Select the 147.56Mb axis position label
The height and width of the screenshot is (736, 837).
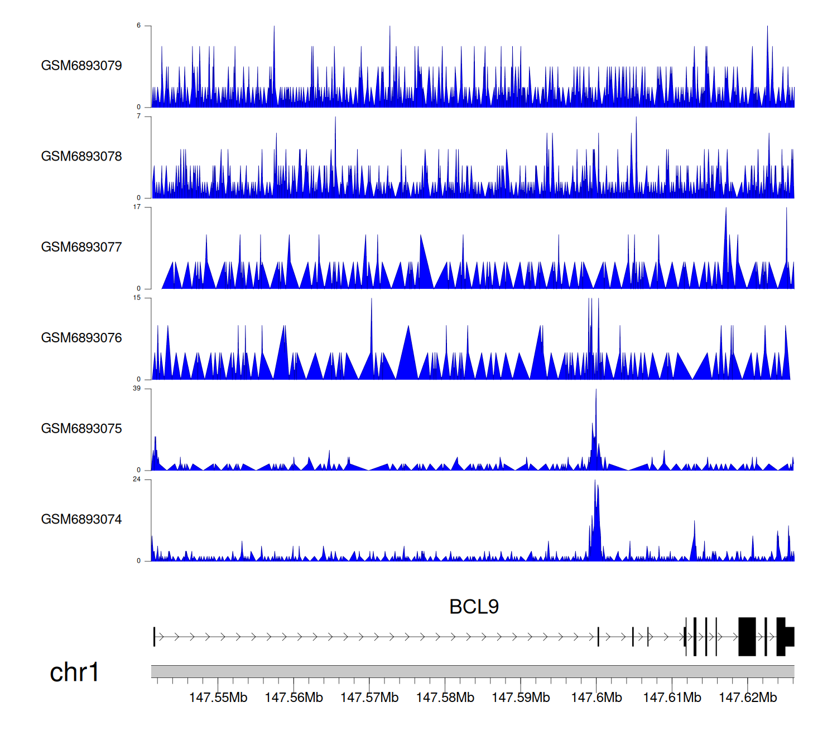click(x=294, y=698)
